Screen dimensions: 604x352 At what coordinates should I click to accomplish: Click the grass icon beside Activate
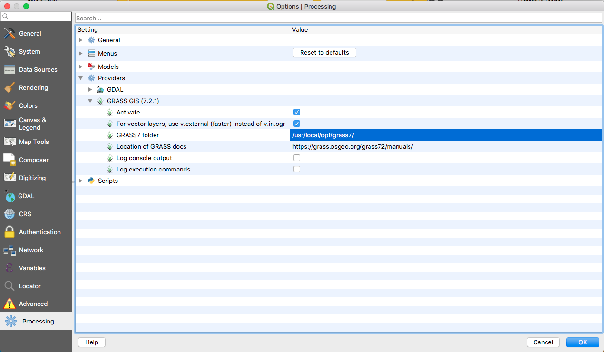[110, 113]
